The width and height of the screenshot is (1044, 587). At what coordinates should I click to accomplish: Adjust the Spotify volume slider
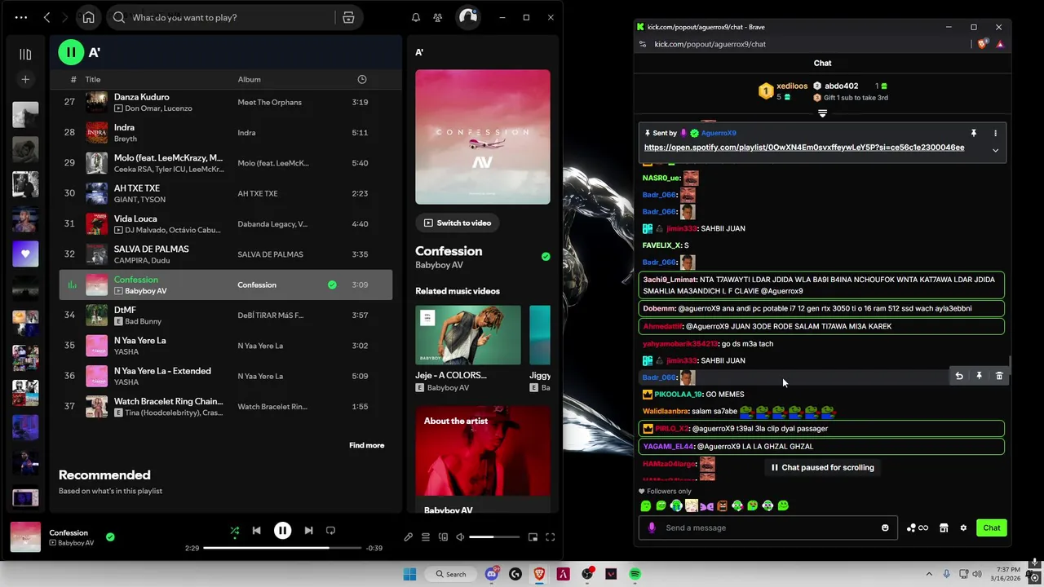[x=494, y=537]
